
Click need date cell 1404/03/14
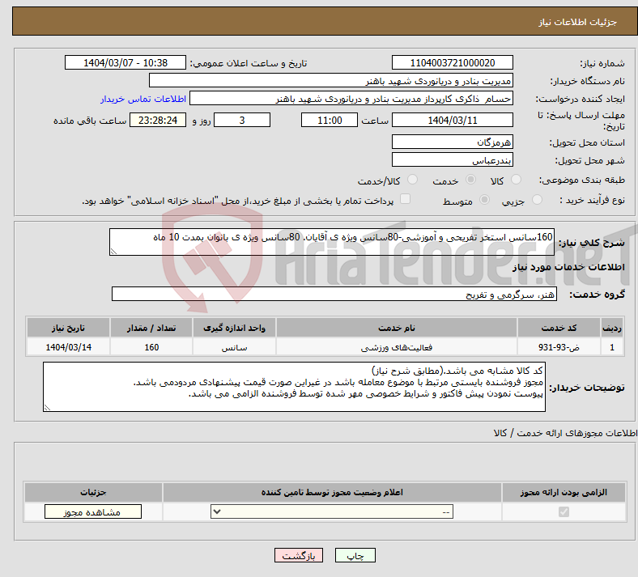tap(68, 347)
